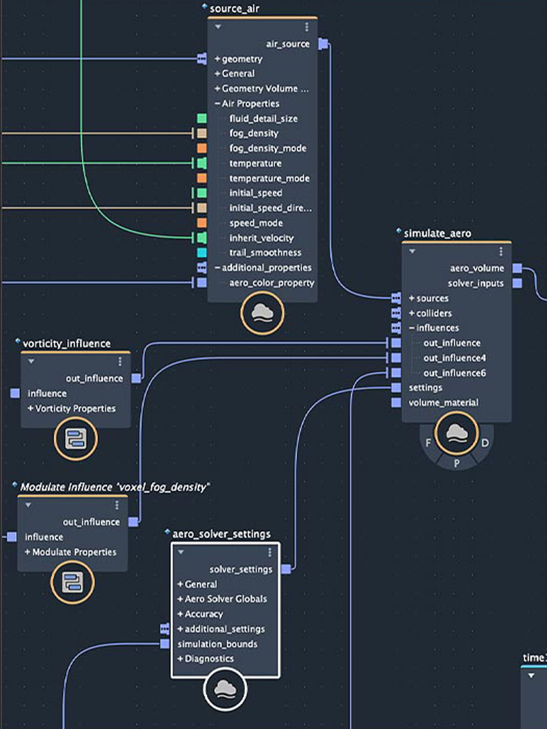Expand Modulate Properties group
The height and width of the screenshot is (729, 547).
28,552
